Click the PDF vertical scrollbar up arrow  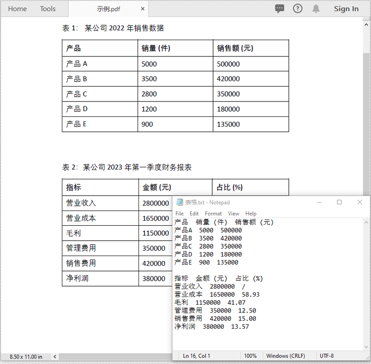tap(366, 25)
